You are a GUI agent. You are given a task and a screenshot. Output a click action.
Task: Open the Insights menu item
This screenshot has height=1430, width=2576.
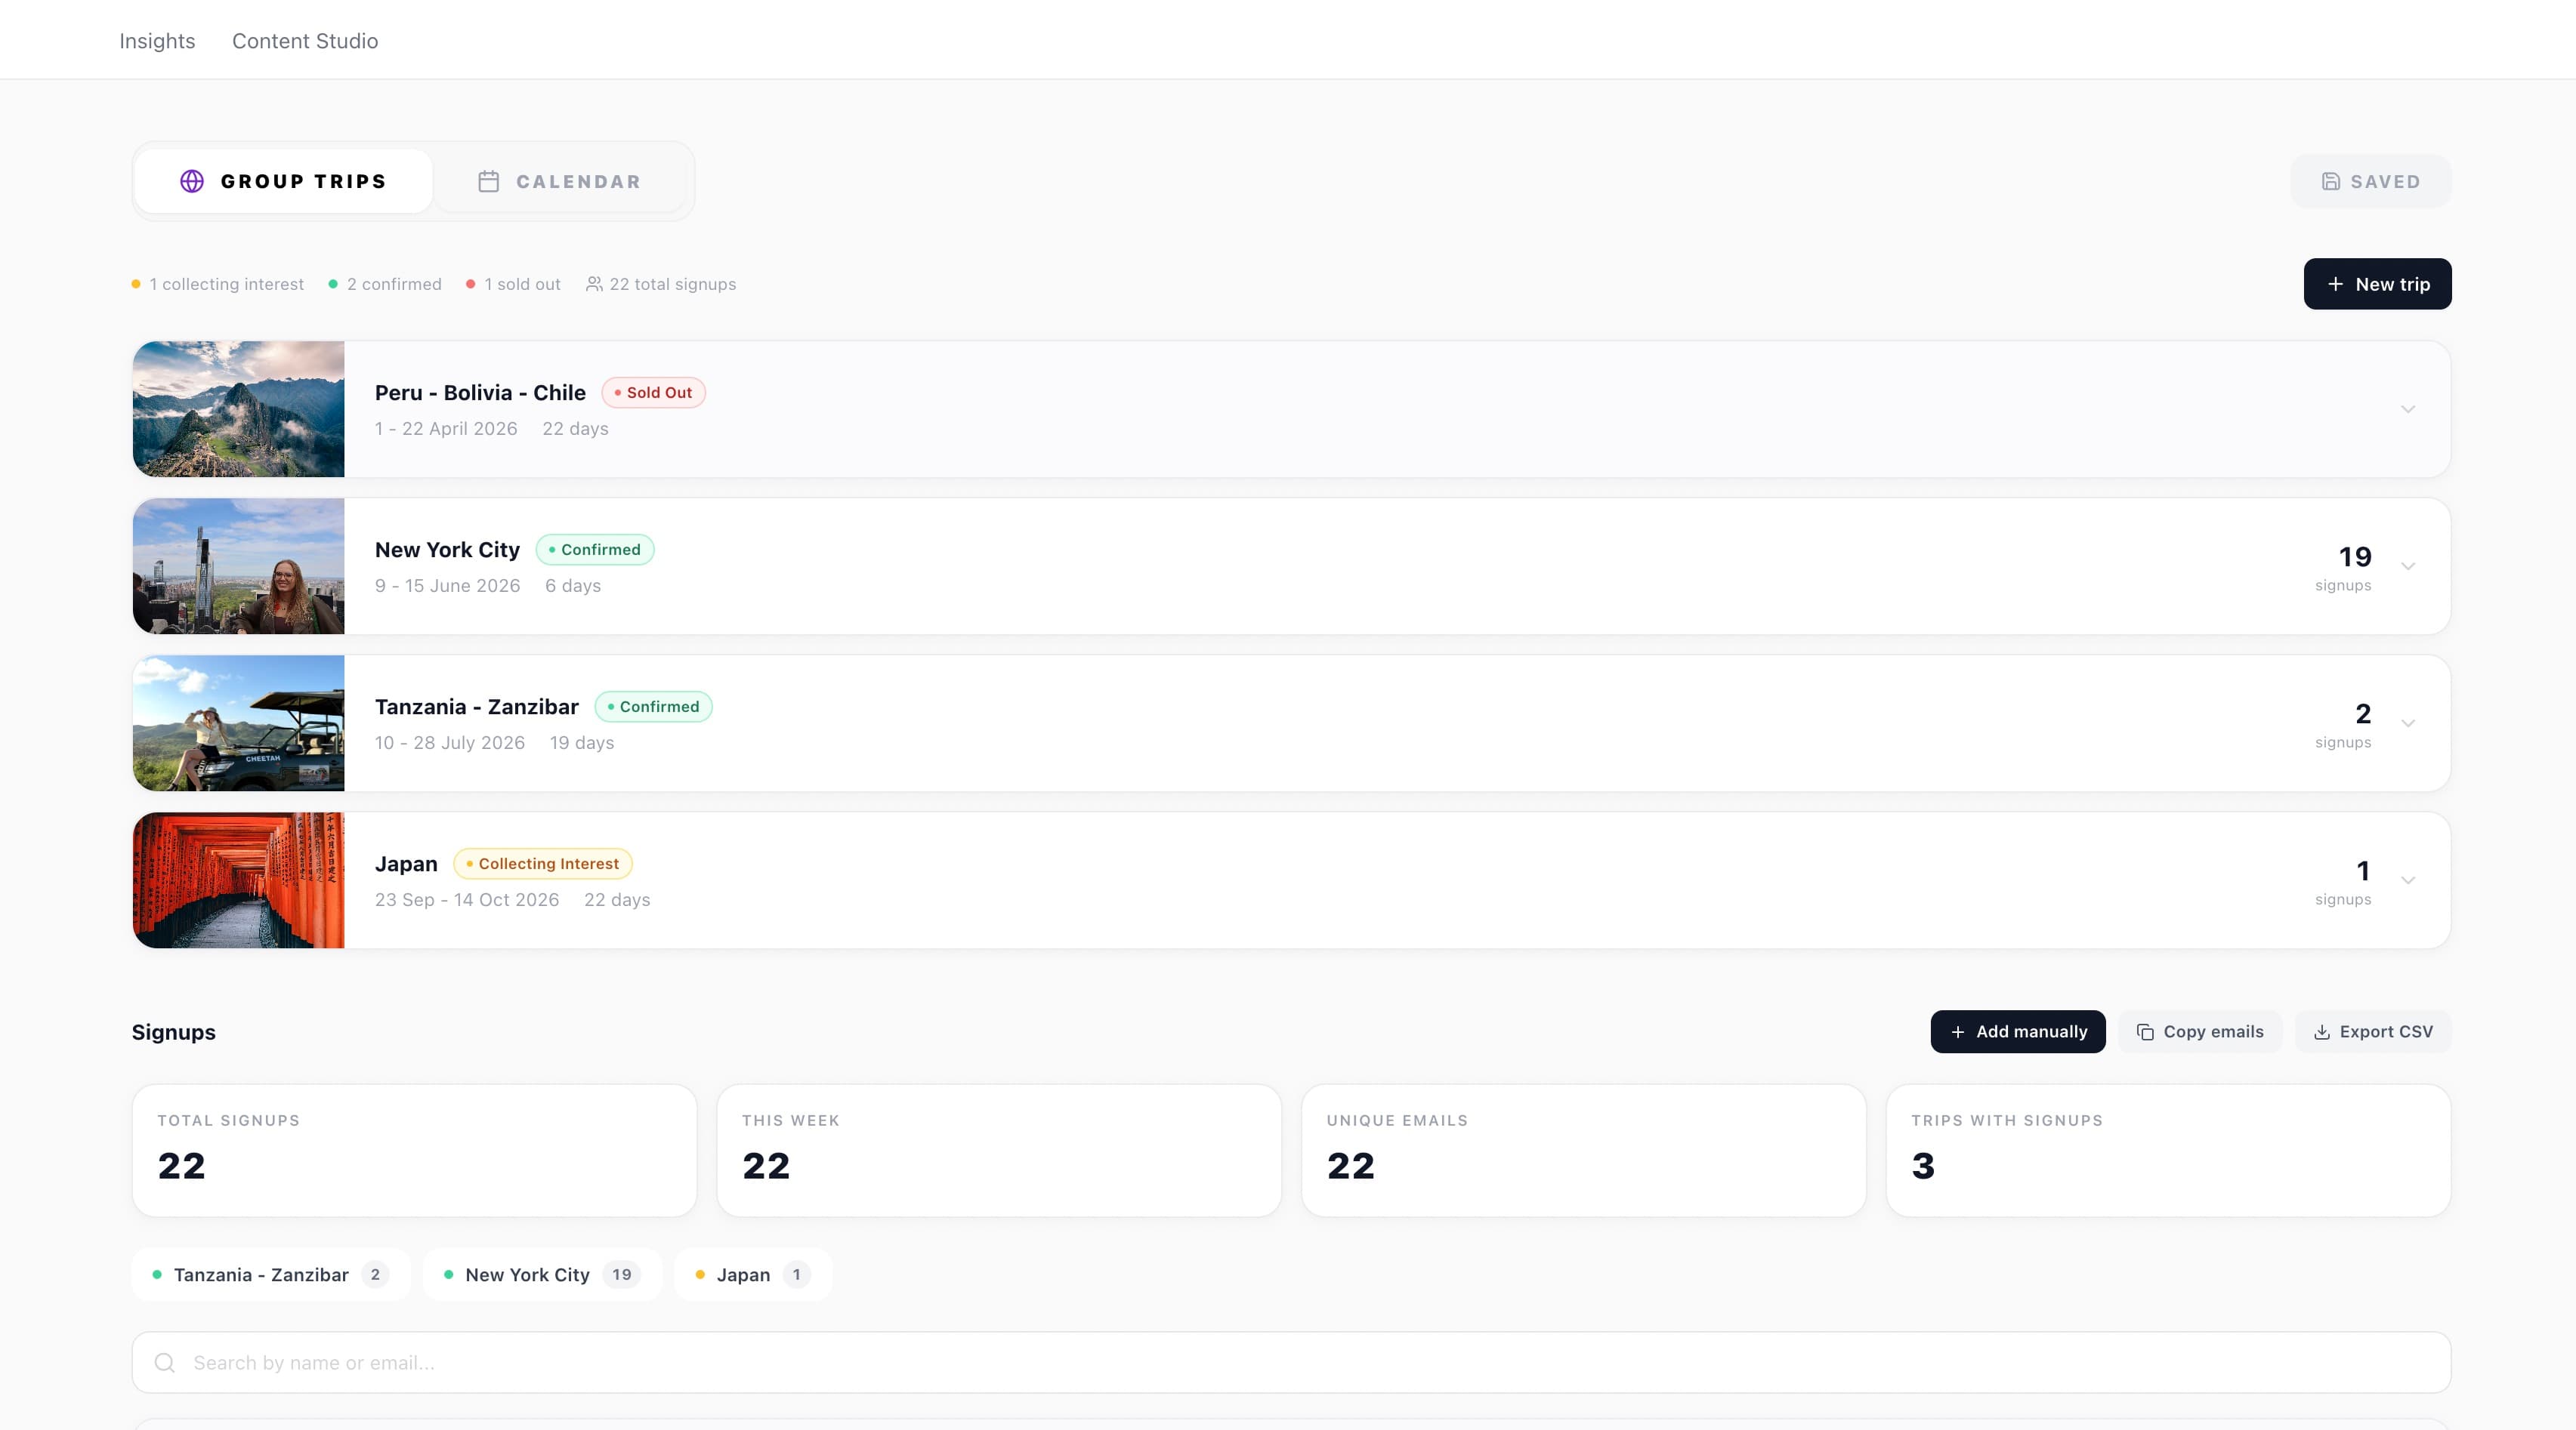coord(157,41)
